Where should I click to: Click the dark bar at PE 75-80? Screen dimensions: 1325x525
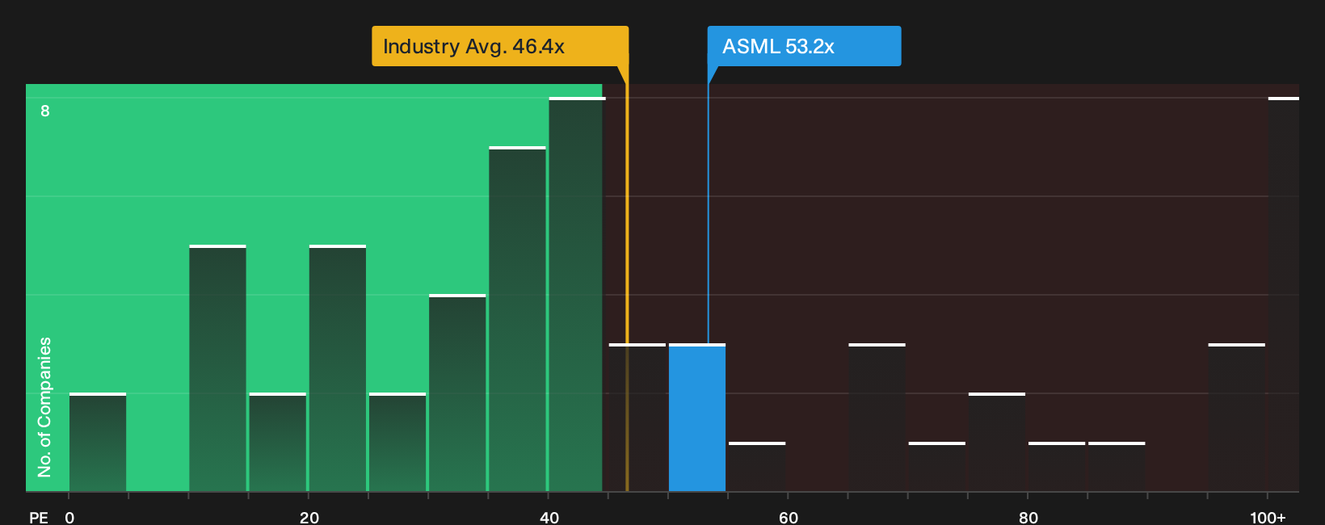997,443
